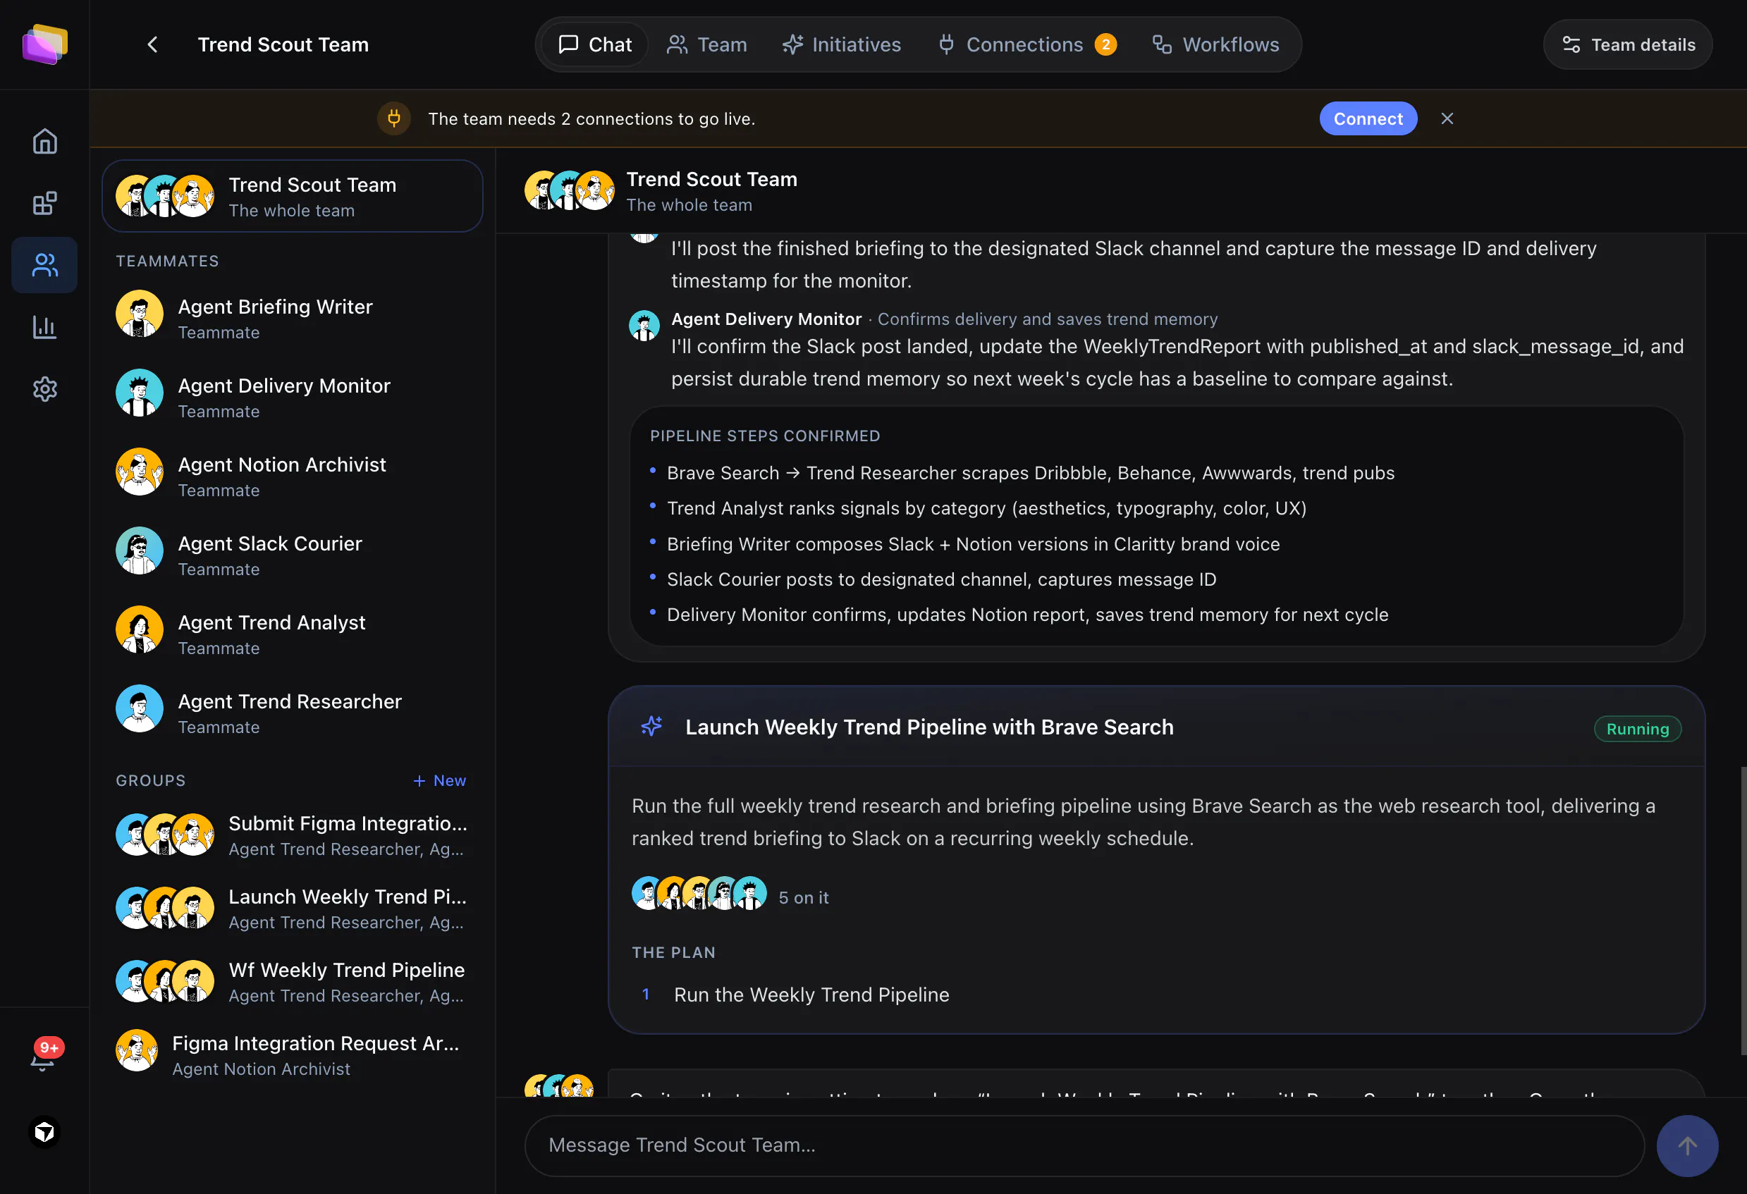The image size is (1747, 1194).
Task: Open the analytics bar chart icon
Action: [x=44, y=327]
